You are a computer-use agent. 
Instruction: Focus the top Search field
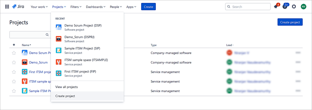click(248, 7)
